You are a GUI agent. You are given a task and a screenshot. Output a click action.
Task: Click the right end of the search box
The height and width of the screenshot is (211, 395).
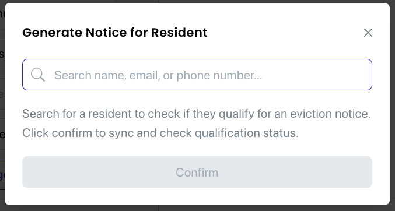point(352,75)
